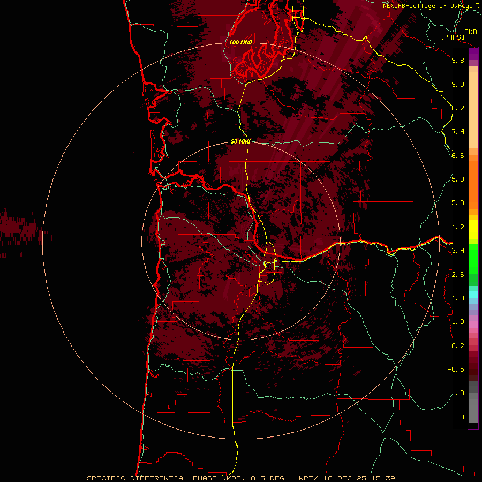This screenshot has width=482, height=482.
Task: Click the 2.6 scale value
Action: (458, 275)
